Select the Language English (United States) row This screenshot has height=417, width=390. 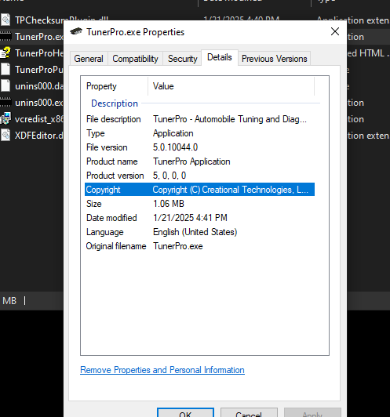pos(199,232)
